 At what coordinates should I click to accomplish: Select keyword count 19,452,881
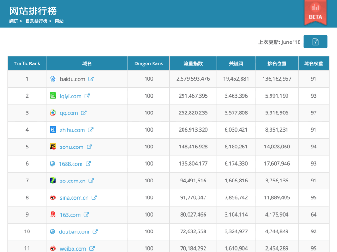pos(236,79)
